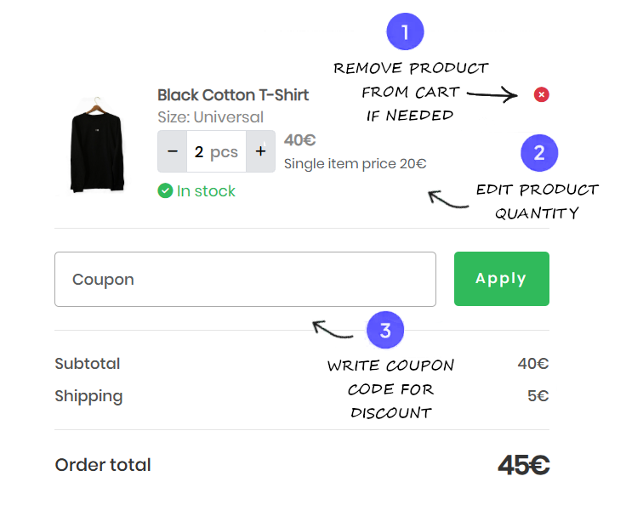Increase quantity with the plus button

[x=260, y=151]
